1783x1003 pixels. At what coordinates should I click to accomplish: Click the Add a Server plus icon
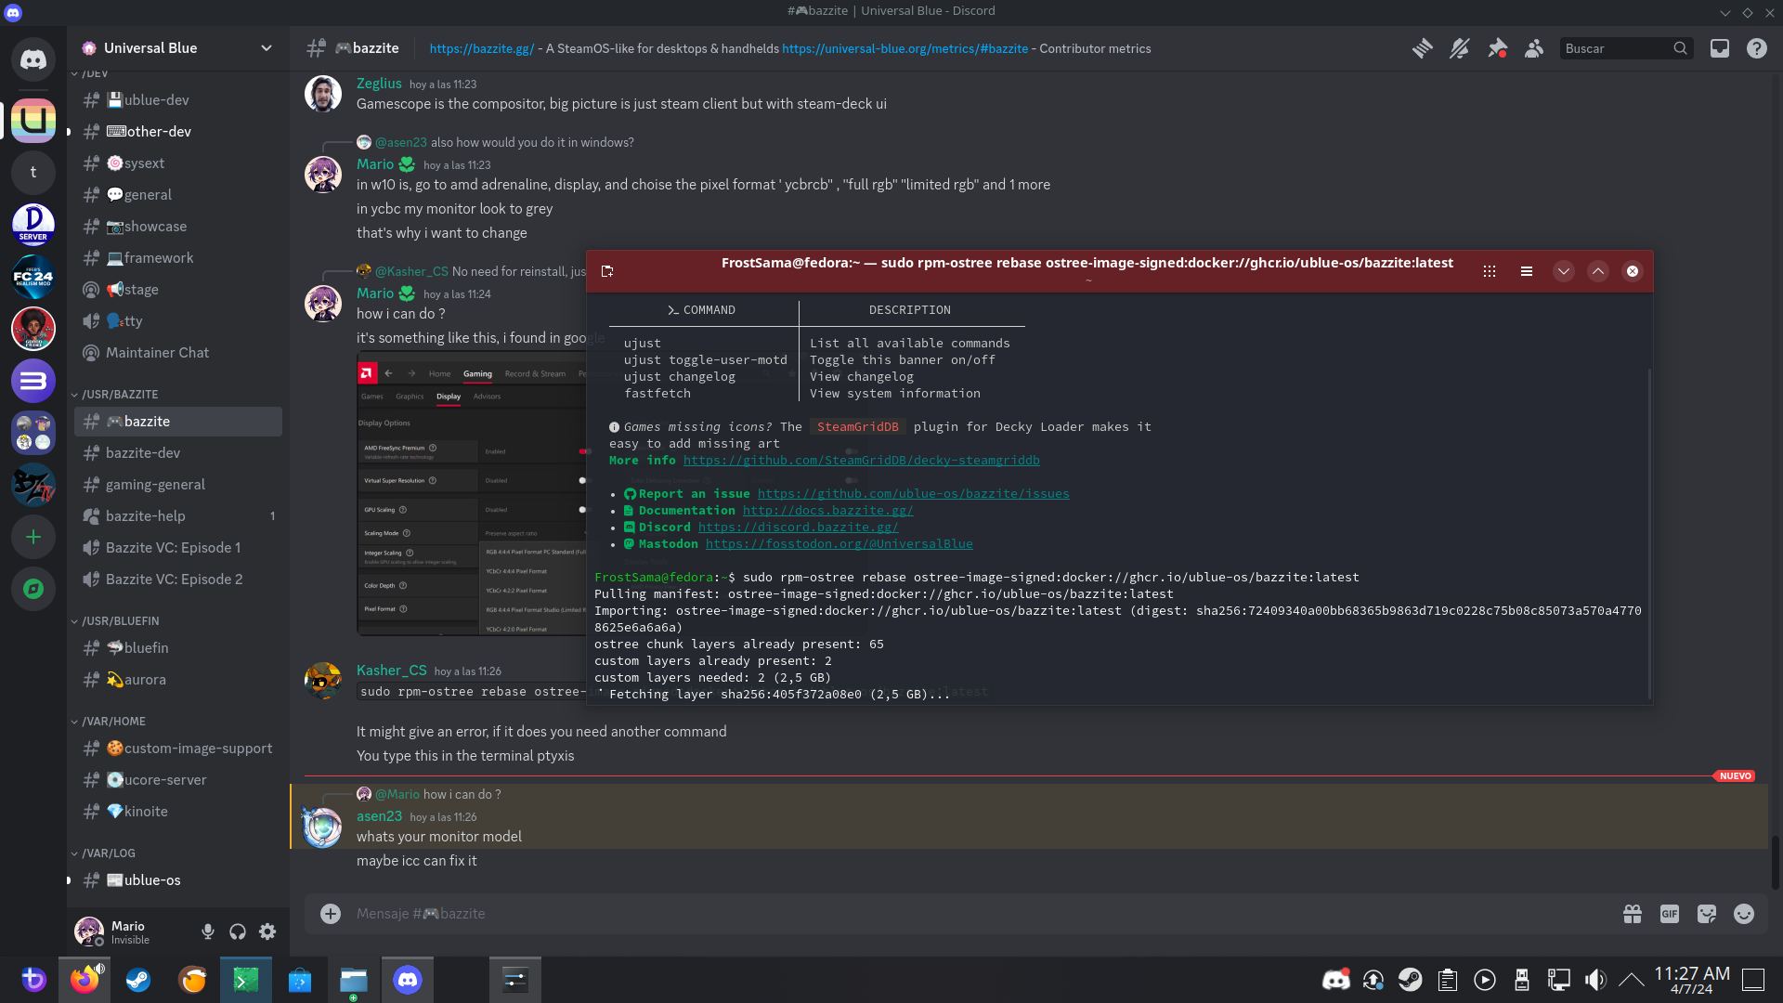coord(33,537)
